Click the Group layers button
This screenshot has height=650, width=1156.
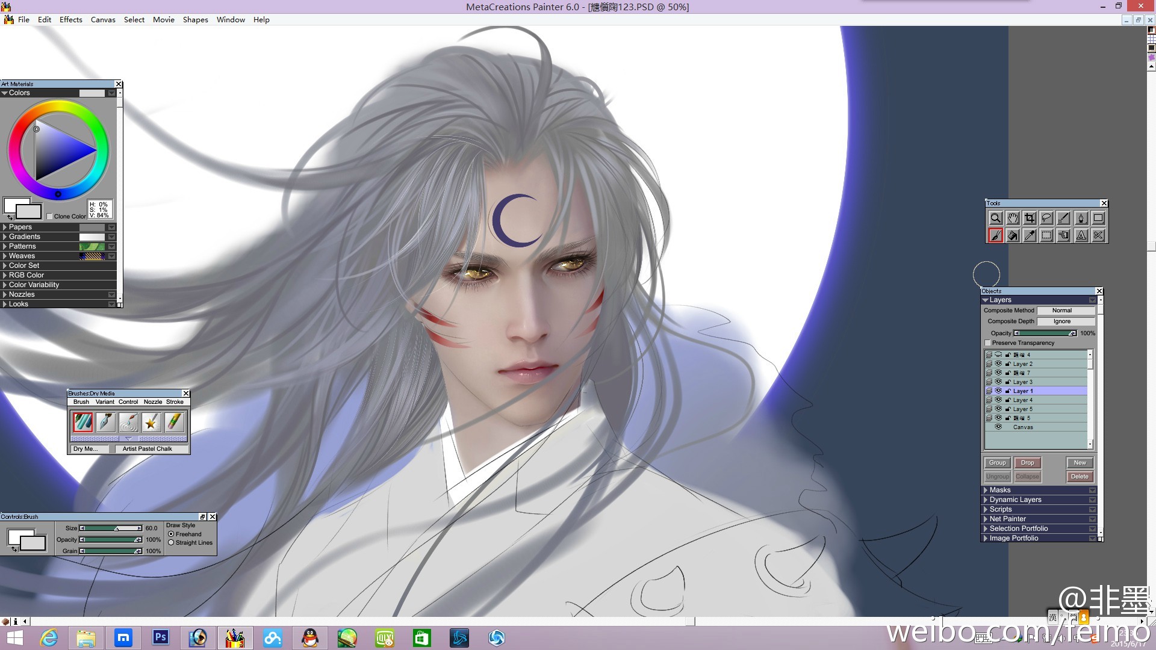point(997,463)
